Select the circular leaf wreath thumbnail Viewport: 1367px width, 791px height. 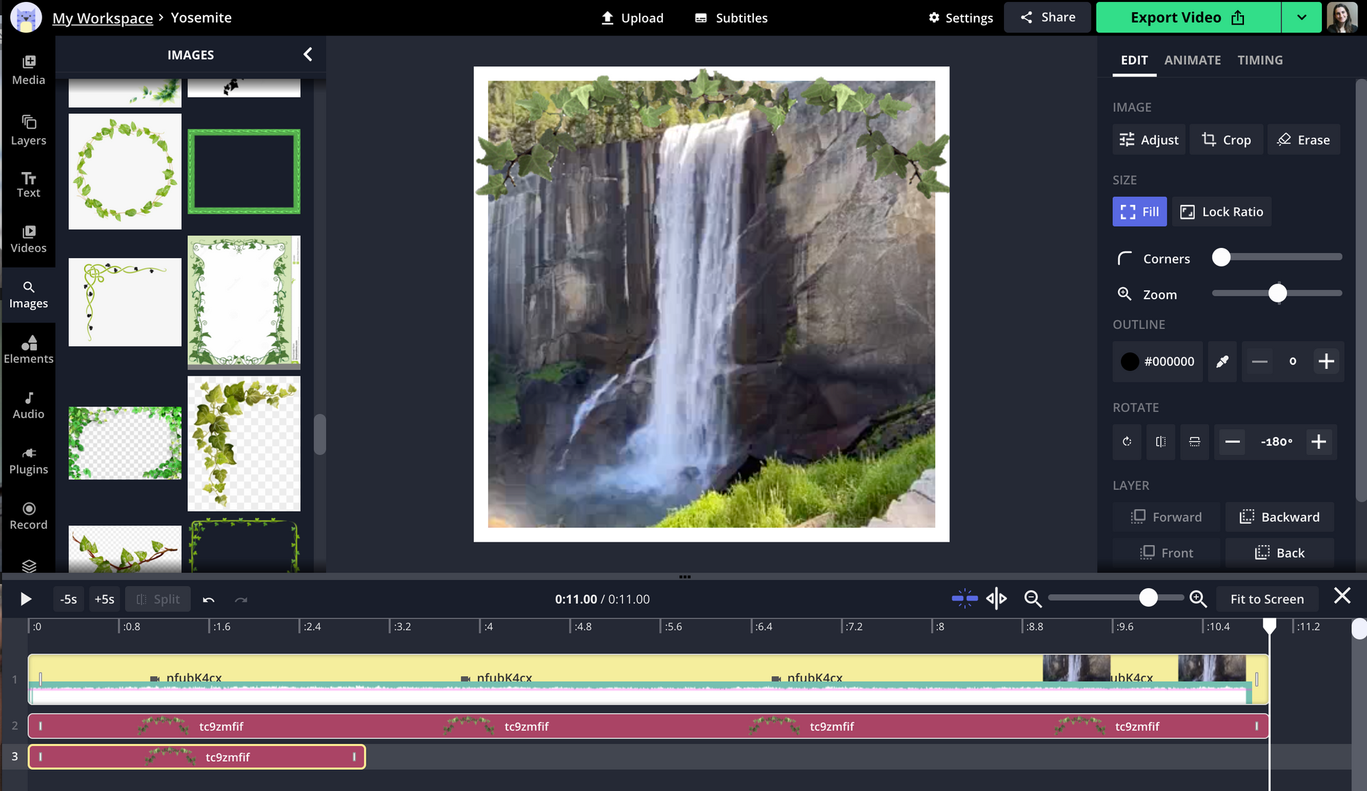pos(125,171)
